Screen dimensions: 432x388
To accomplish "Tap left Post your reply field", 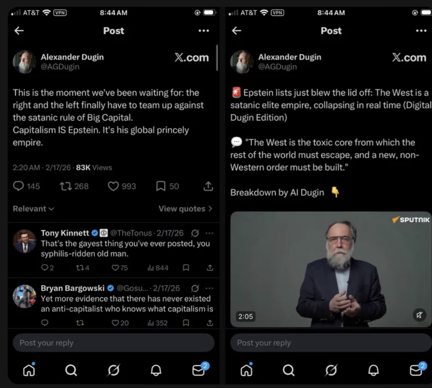I will coord(113,343).
